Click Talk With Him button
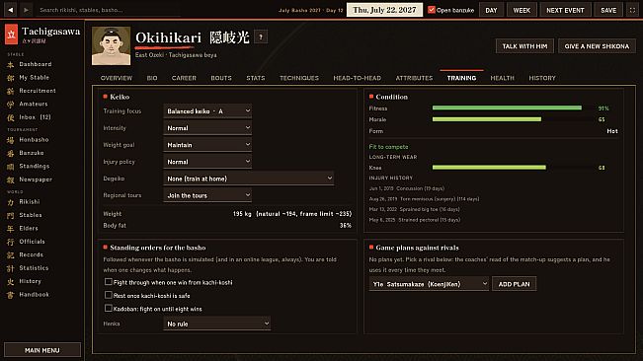 pyautogui.click(x=524, y=46)
